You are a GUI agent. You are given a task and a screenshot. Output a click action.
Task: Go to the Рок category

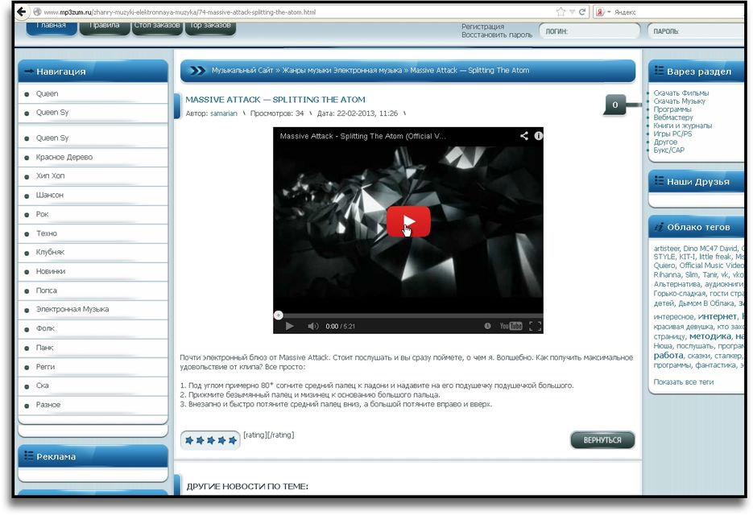click(42, 215)
